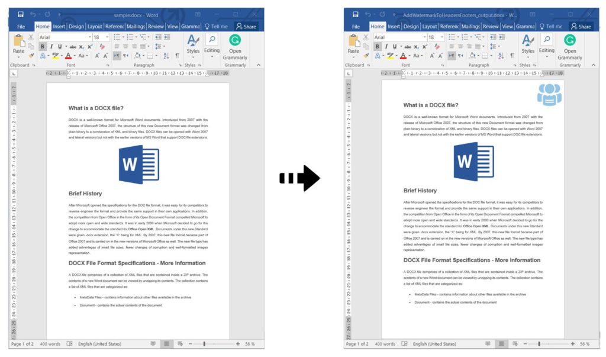Click the Increase Indent icon

pos(167,37)
